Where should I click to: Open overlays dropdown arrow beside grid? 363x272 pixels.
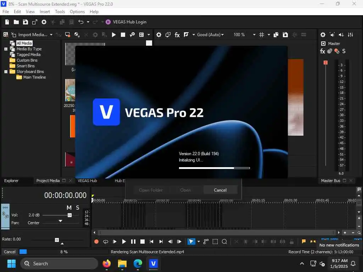(269, 35)
